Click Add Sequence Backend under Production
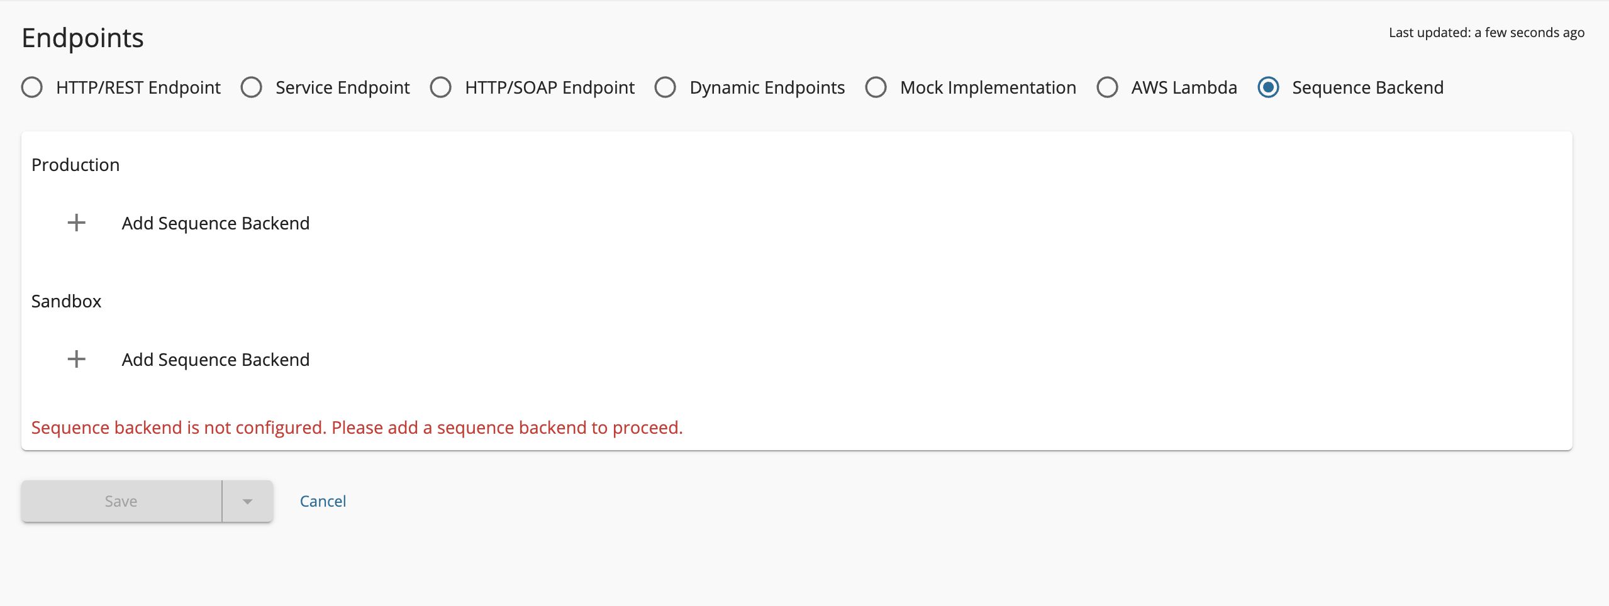The width and height of the screenshot is (1609, 606). click(x=215, y=223)
